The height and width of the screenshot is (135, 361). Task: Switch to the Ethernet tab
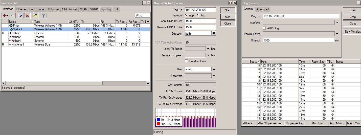pos(21,9)
